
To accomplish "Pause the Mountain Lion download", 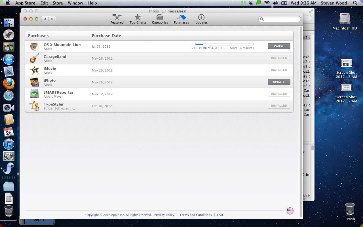I will [x=279, y=46].
